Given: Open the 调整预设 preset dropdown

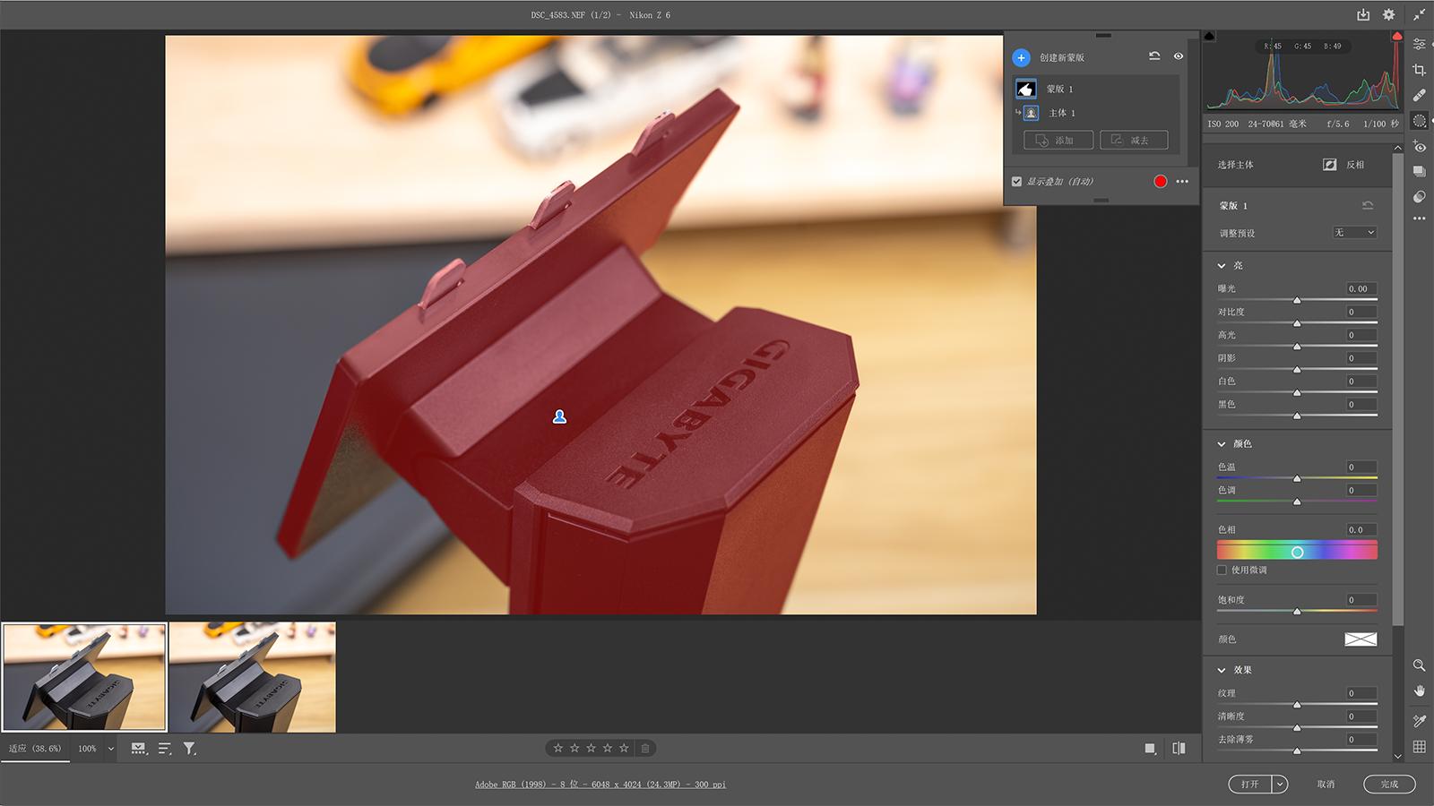Looking at the screenshot, I should [1354, 233].
